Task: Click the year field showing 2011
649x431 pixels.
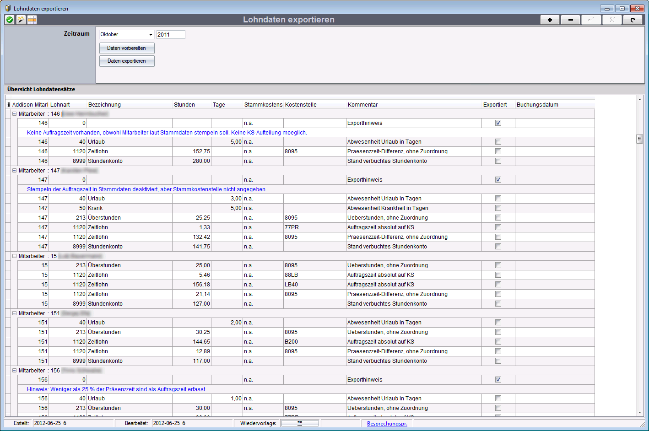Action: coord(171,34)
